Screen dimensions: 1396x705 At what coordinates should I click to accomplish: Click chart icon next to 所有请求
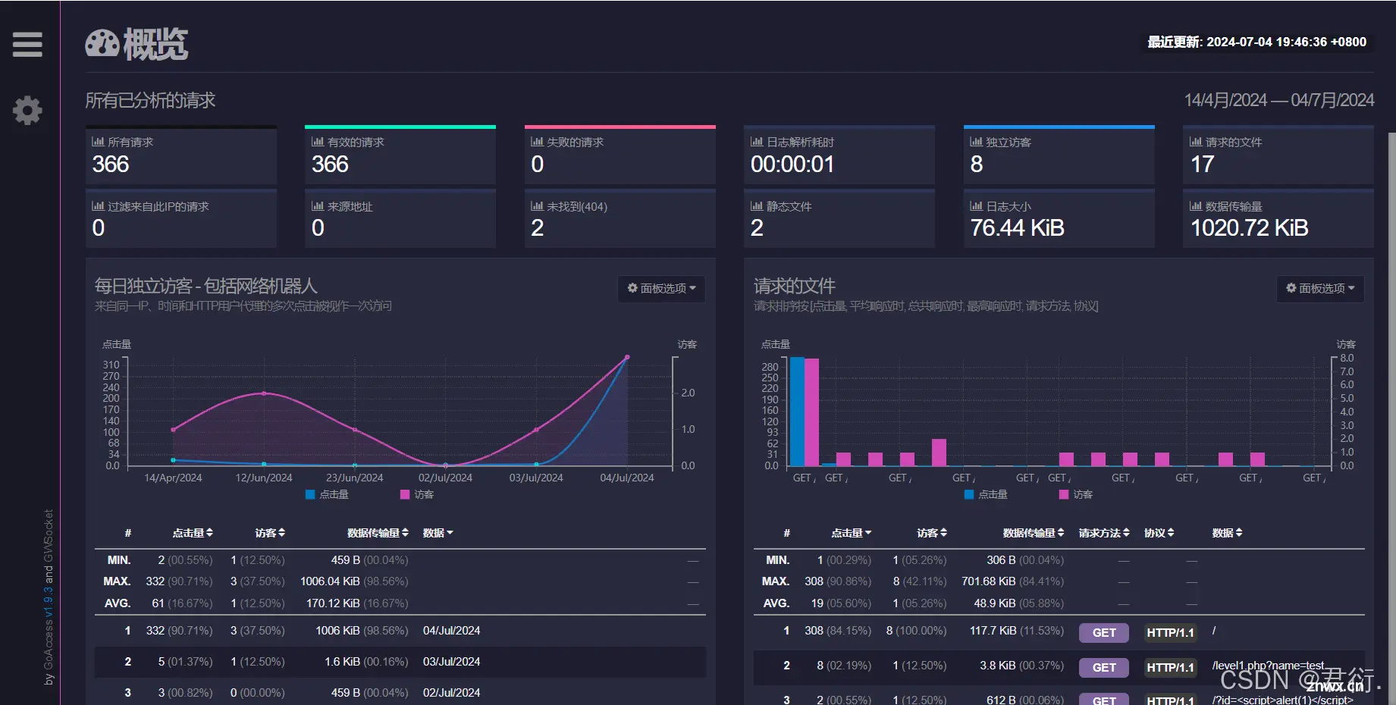[98, 142]
